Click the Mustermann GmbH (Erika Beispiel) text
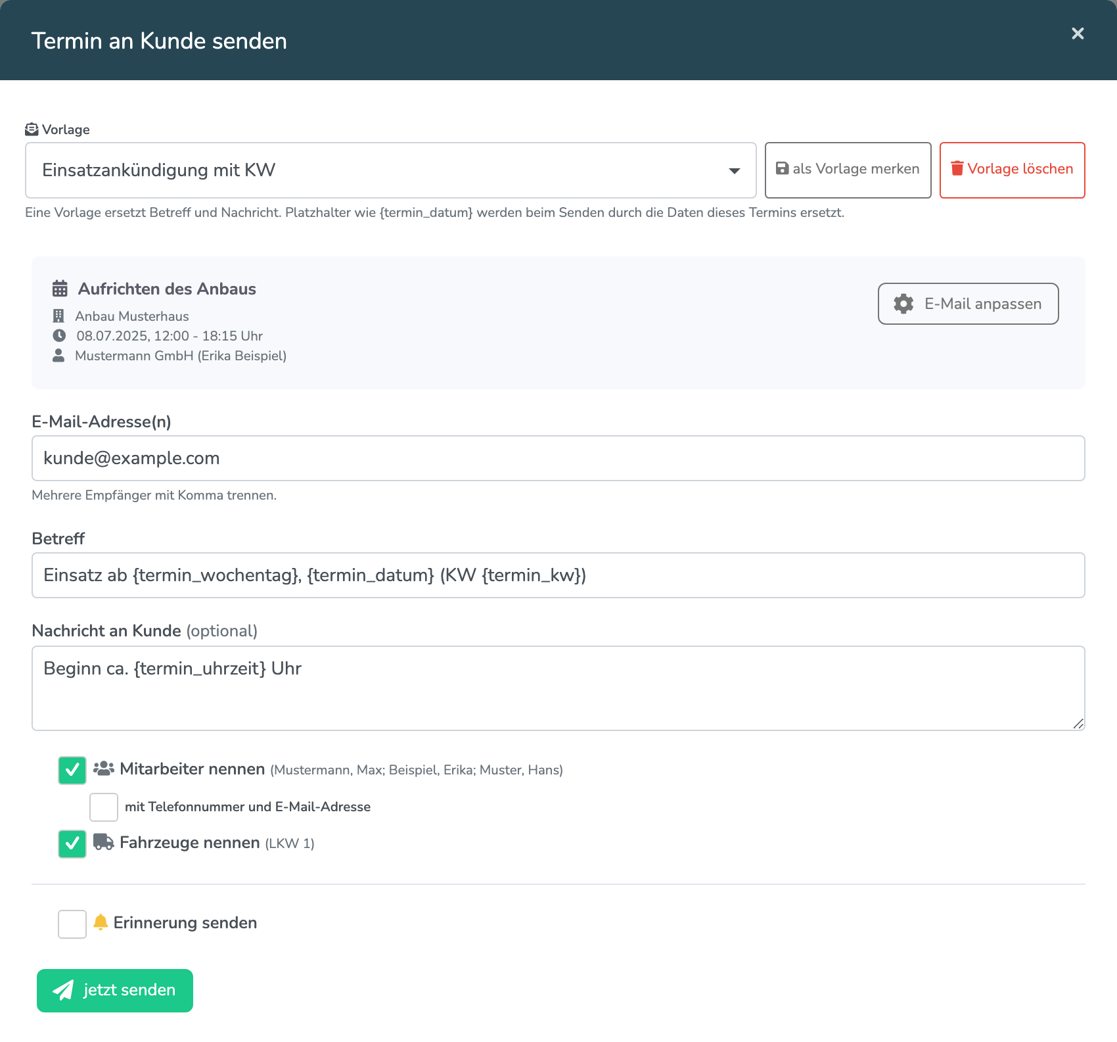1117x1042 pixels. point(181,356)
